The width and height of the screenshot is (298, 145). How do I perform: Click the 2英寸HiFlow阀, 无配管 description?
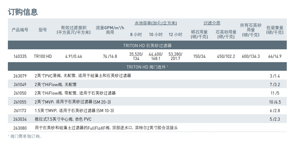tap(56, 84)
